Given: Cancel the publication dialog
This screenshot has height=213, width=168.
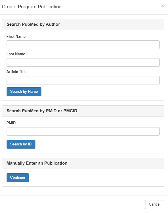Looking at the screenshot, I should click(155, 204).
